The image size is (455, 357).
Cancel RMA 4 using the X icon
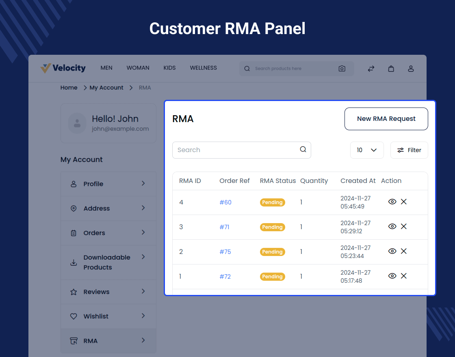tap(403, 202)
